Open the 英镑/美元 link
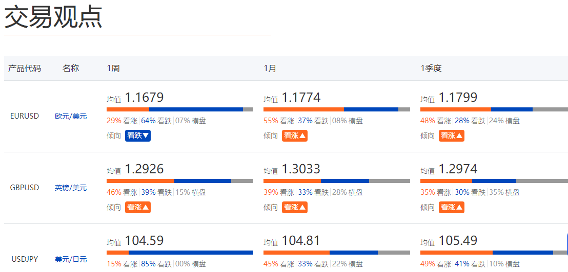568x272 pixels. click(x=71, y=188)
